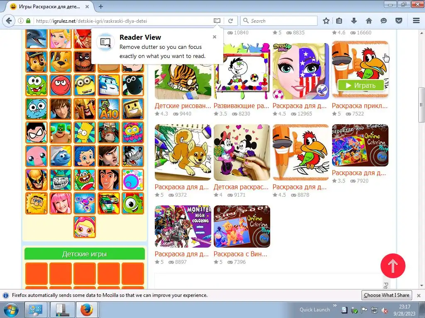Image resolution: width=425 pixels, height=318 pixels.
Task: Click the Monster High Coloring thumbnail
Action: tap(183, 226)
